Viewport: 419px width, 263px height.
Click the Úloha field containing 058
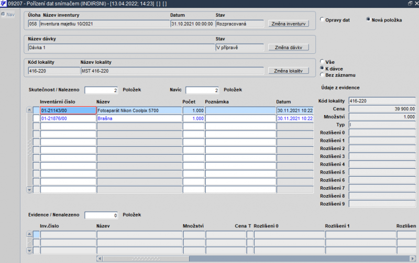click(x=33, y=24)
